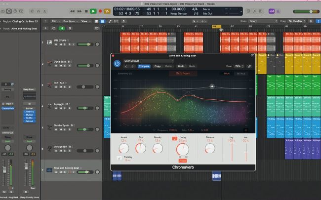Switch to the DETAILS tab in ChromaVerb
Screen dimensions: 321x200
[241, 74]
